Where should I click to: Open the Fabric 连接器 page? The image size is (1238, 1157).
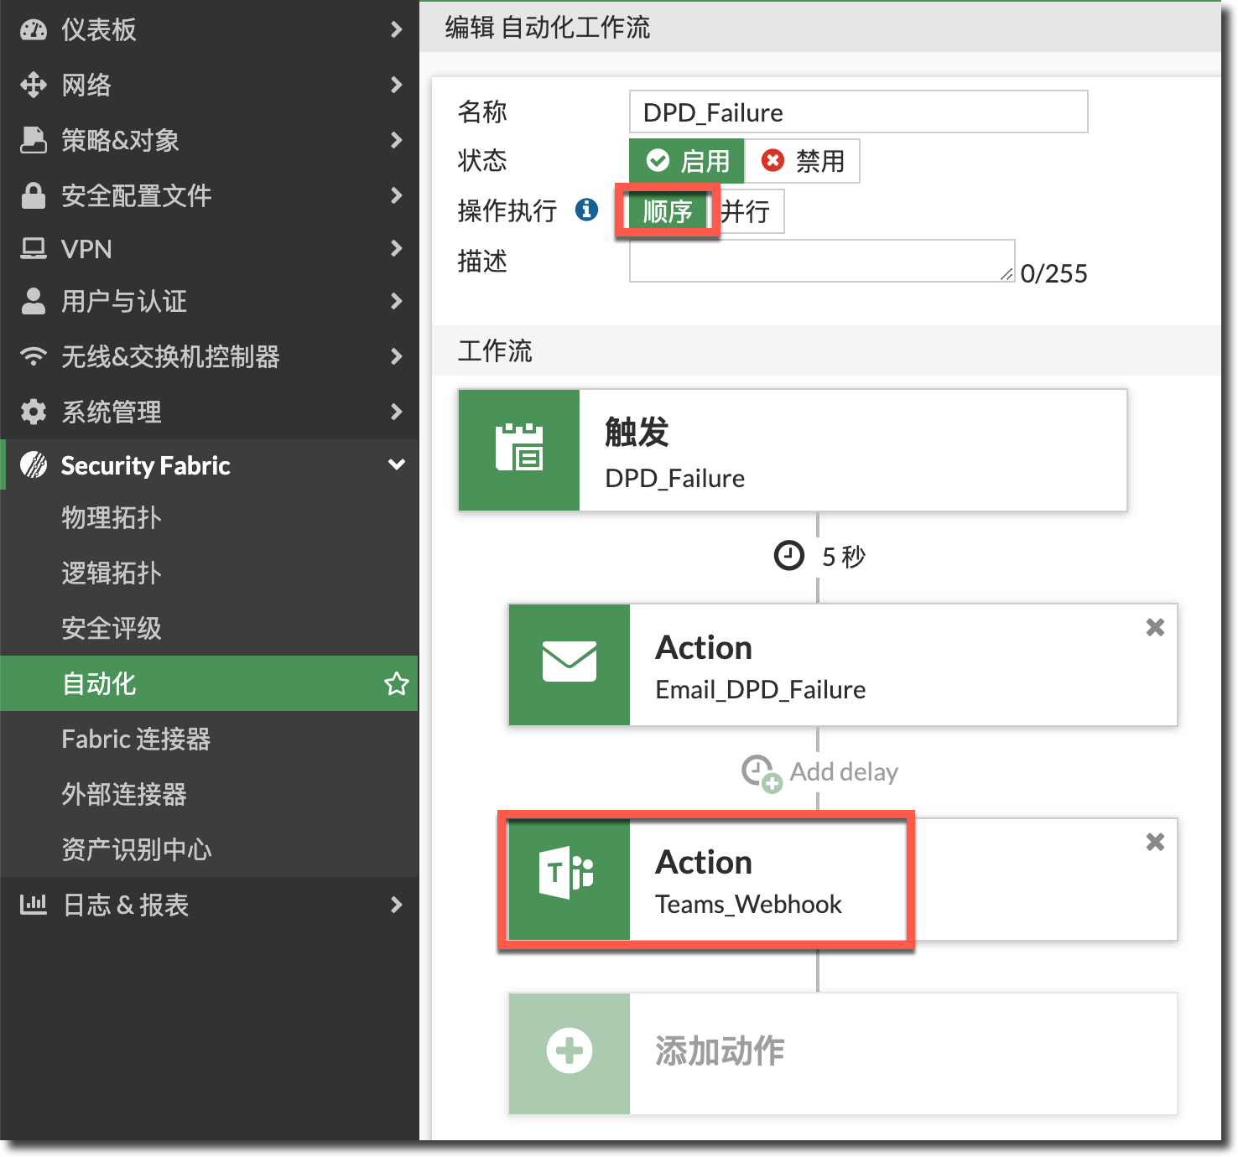tap(136, 739)
